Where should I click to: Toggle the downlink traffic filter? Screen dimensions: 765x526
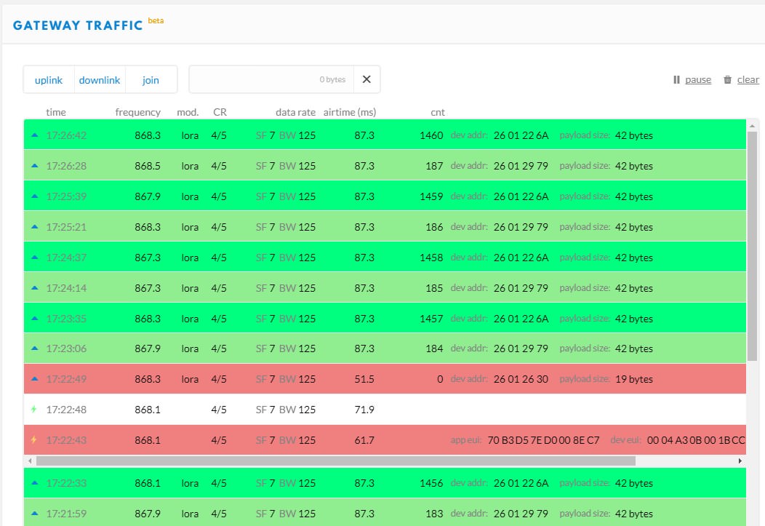coord(100,79)
